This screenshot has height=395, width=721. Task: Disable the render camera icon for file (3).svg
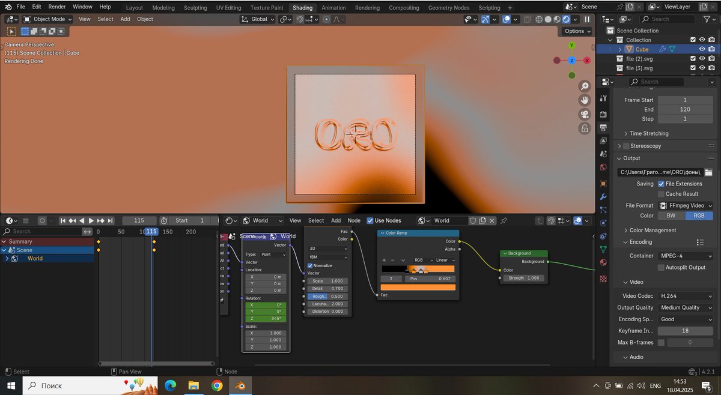(711, 68)
